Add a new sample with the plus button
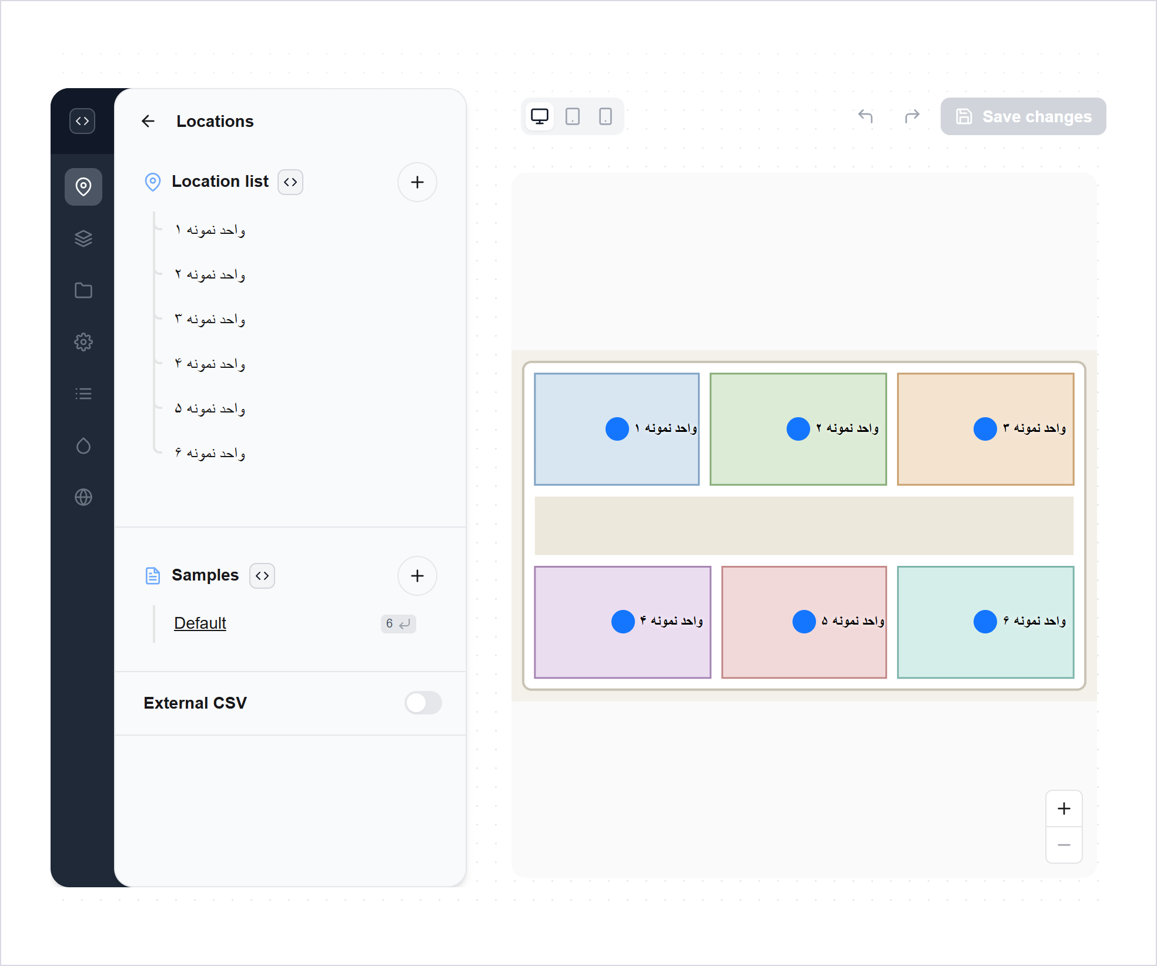Image resolution: width=1157 pixels, height=966 pixels. click(417, 576)
